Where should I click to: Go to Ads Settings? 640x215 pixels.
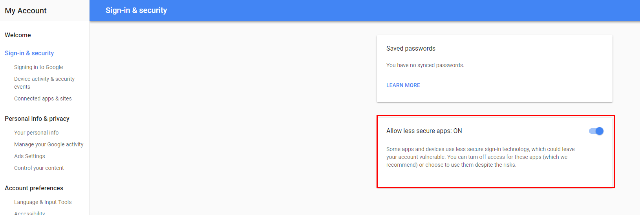pos(29,156)
